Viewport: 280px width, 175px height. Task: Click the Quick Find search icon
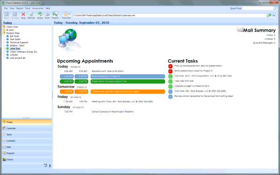pyautogui.click(x=275, y=8)
